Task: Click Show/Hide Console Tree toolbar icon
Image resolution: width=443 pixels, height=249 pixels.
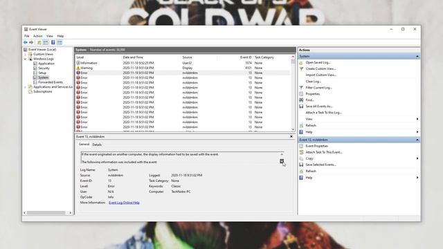Action: pos(46,42)
